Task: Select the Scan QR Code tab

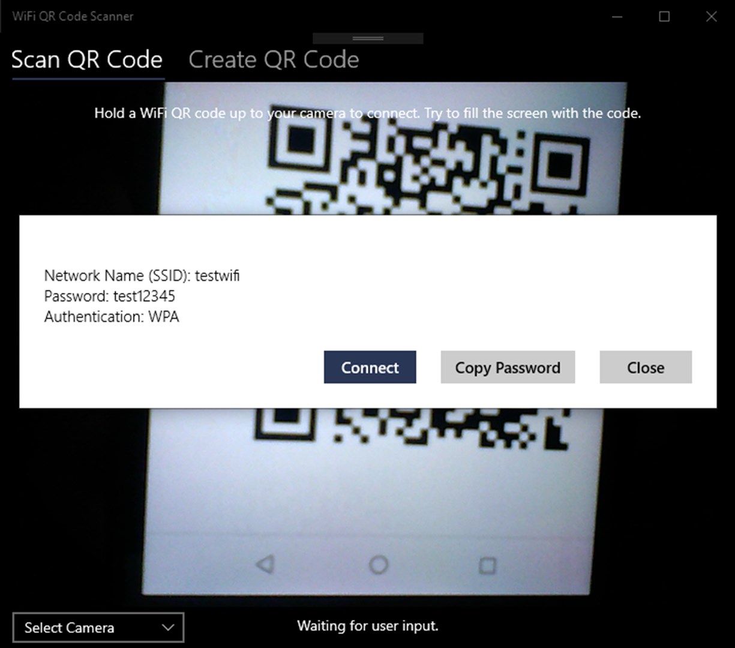Action: point(86,59)
